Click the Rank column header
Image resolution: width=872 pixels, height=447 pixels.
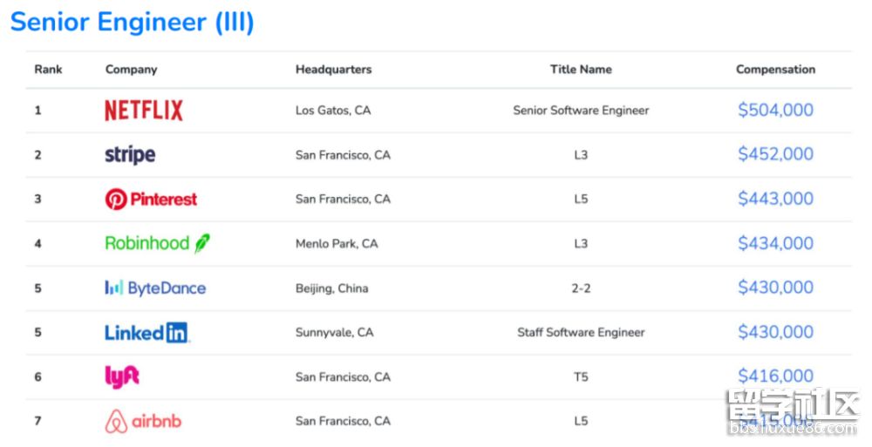49,70
